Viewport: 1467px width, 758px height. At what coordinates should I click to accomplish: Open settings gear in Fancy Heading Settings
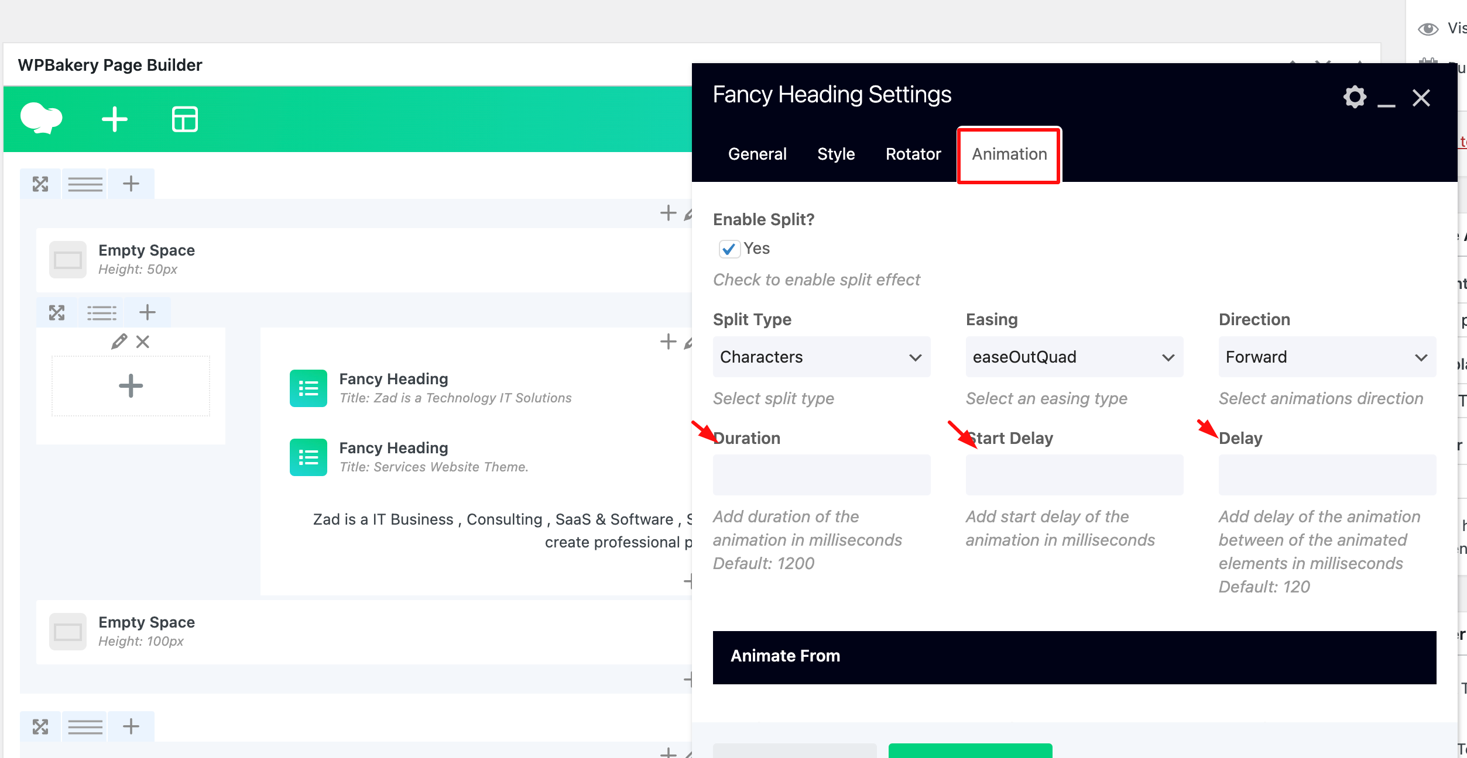click(1355, 97)
